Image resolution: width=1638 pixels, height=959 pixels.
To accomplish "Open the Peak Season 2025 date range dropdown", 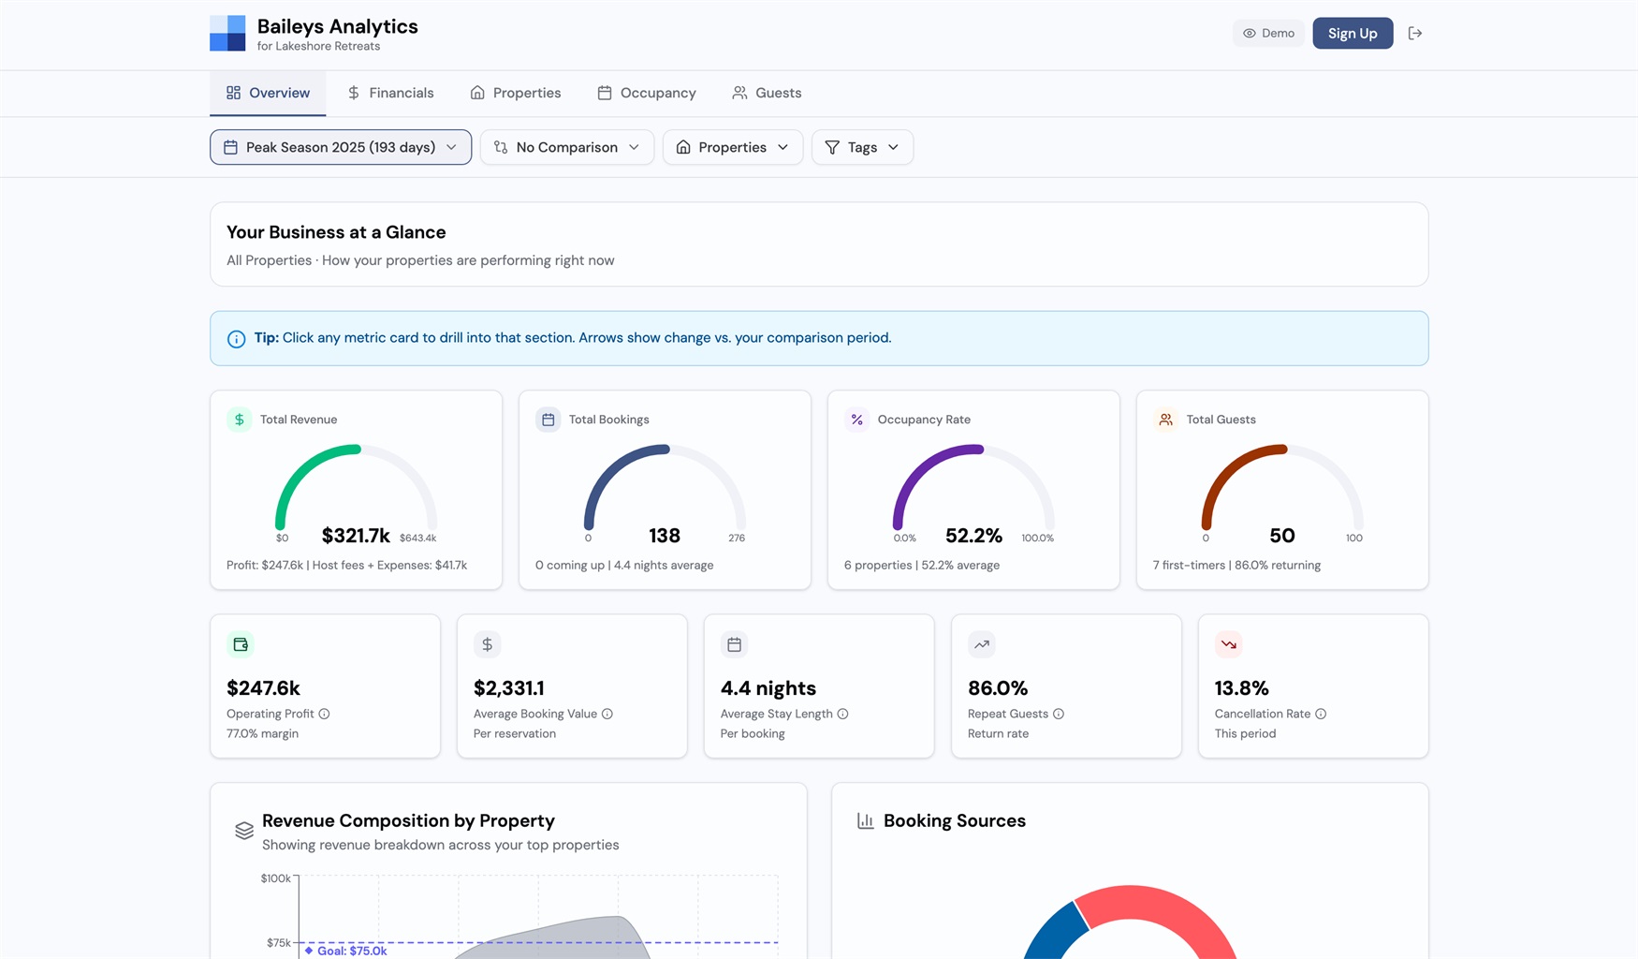I will (341, 147).
